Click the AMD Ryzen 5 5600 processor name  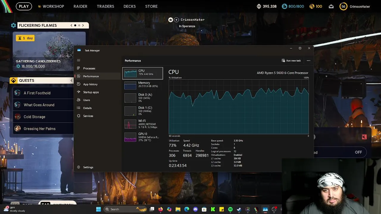coord(282,73)
